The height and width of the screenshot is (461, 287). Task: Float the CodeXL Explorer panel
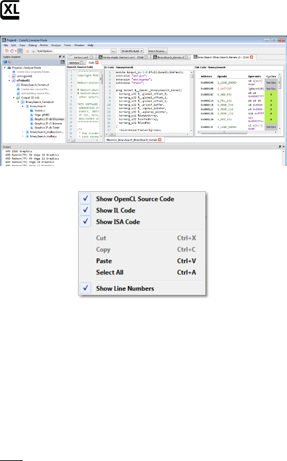tap(60, 56)
